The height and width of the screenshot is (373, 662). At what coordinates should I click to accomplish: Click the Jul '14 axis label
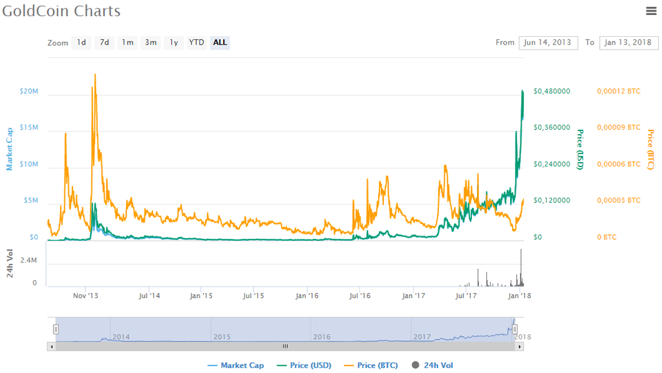149,296
